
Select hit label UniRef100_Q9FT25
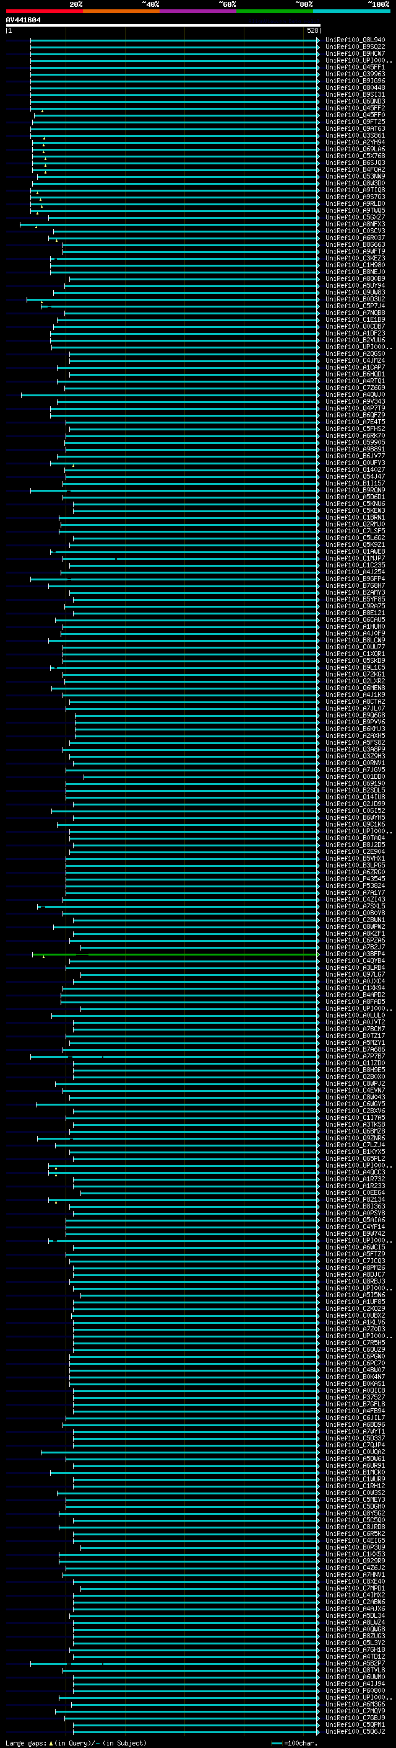(x=355, y=122)
